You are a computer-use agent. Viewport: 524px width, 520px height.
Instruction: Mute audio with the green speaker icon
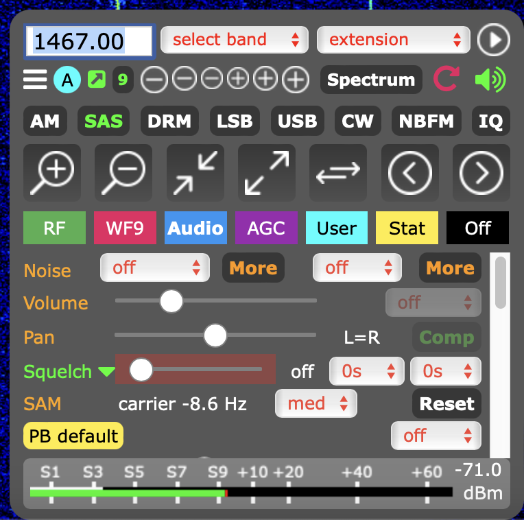490,80
